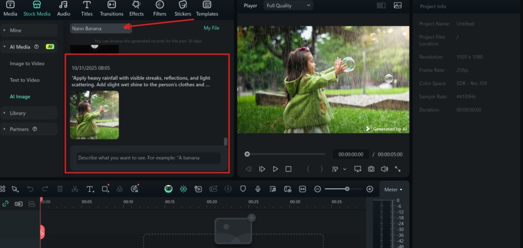Click the player volume speaker icon

[384, 169]
